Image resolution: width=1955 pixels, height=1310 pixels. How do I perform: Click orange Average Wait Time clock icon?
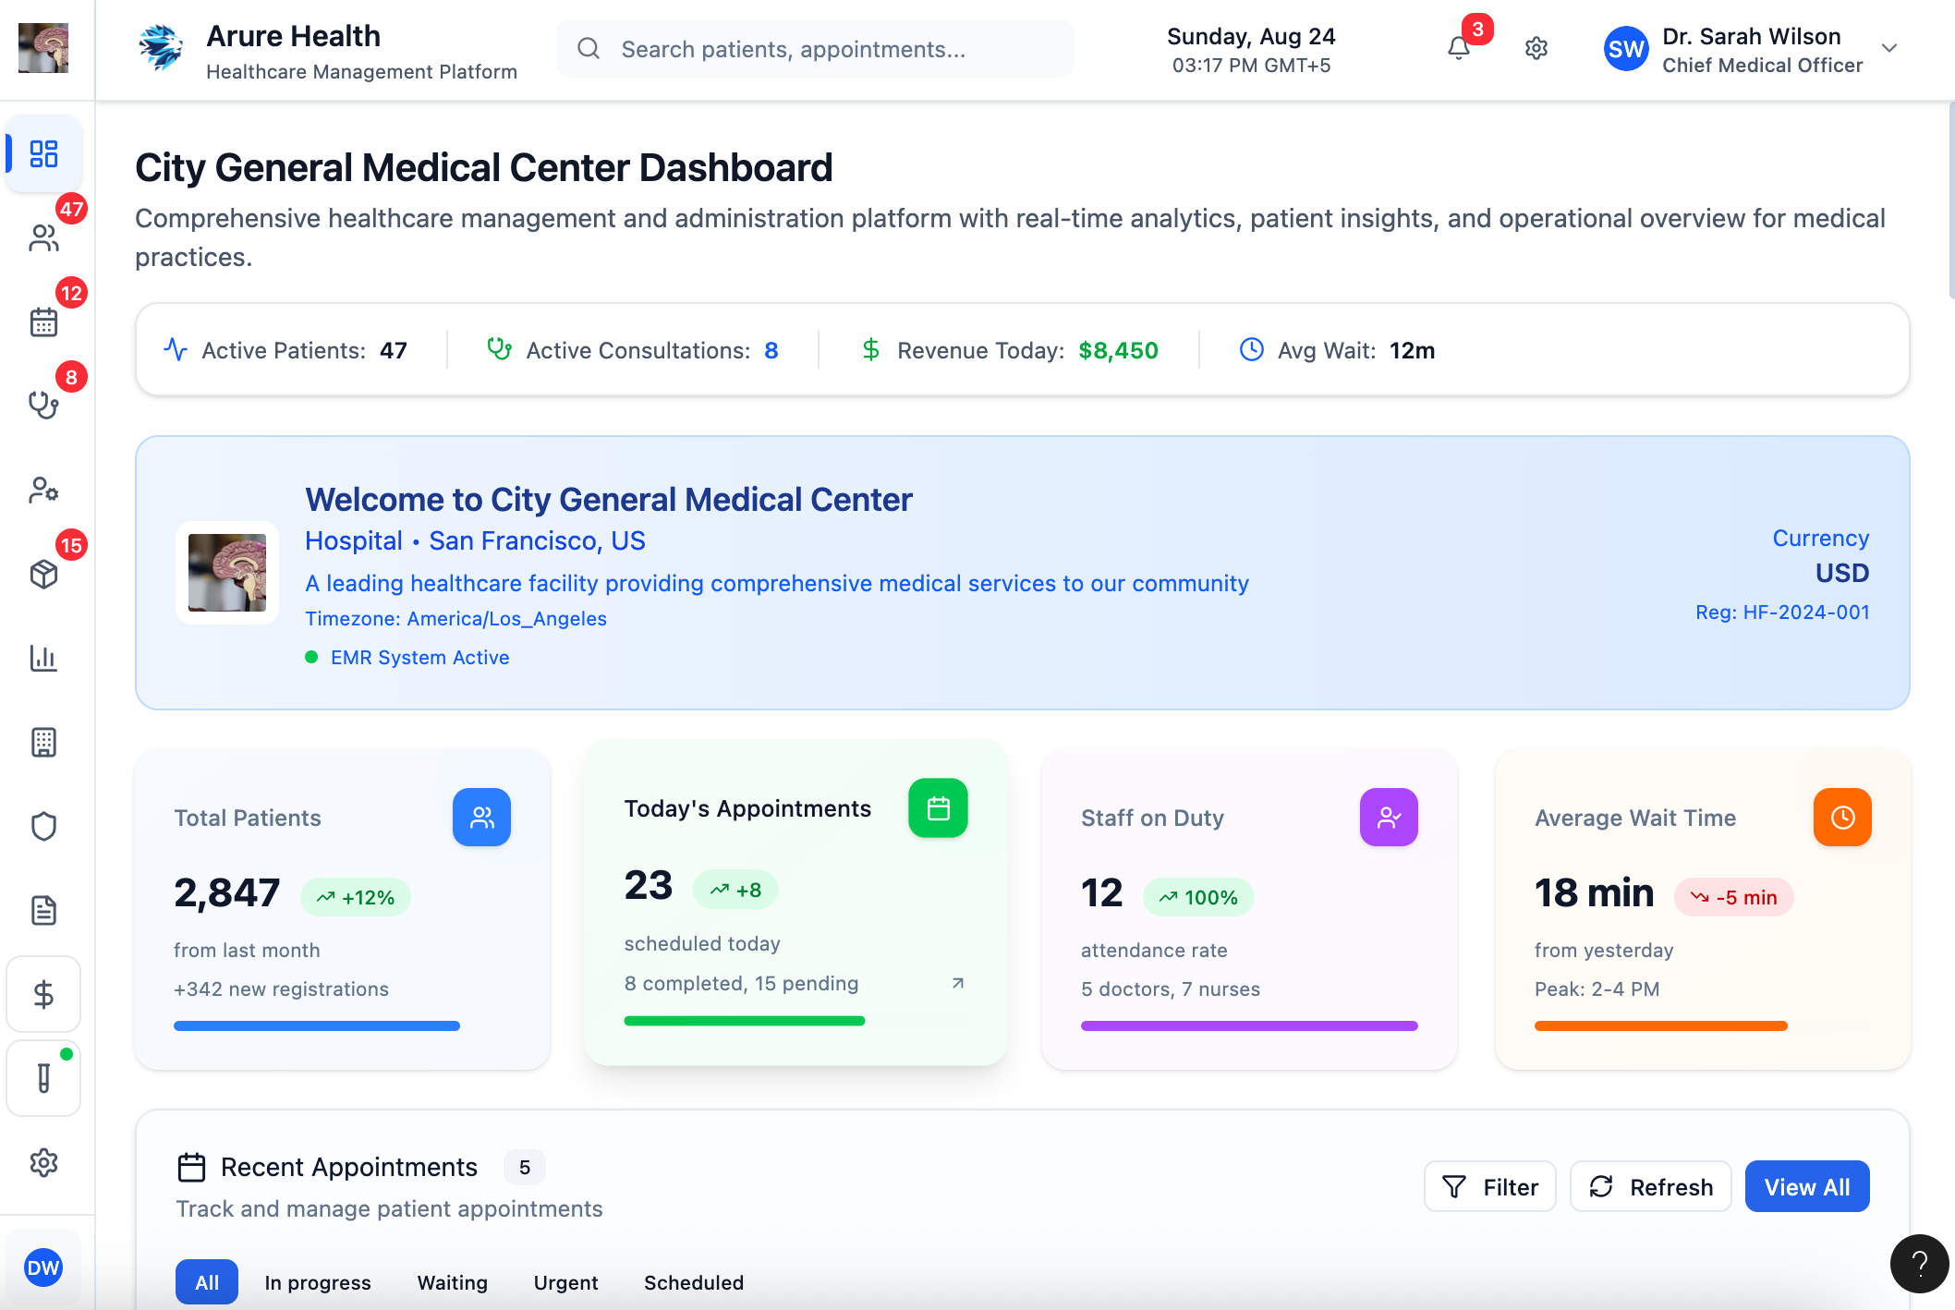click(1842, 817)
